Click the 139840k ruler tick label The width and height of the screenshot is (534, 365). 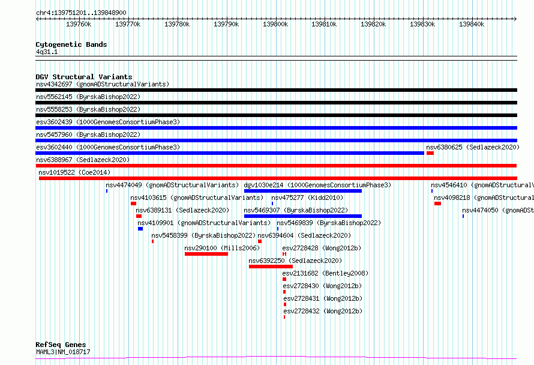coord(472,24)
